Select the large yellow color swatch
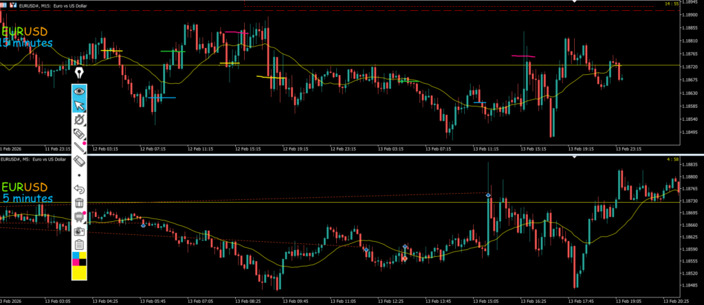This screenshot has height=305, width=704. (80, 273)
